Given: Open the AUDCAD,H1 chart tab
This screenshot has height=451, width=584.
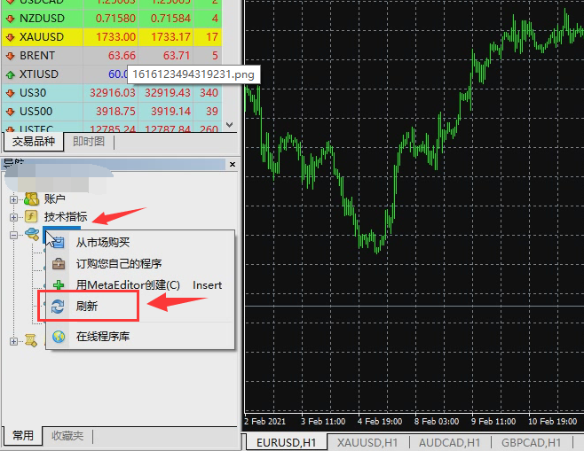Looking at the screenshot, I should [x=448, y=442].
